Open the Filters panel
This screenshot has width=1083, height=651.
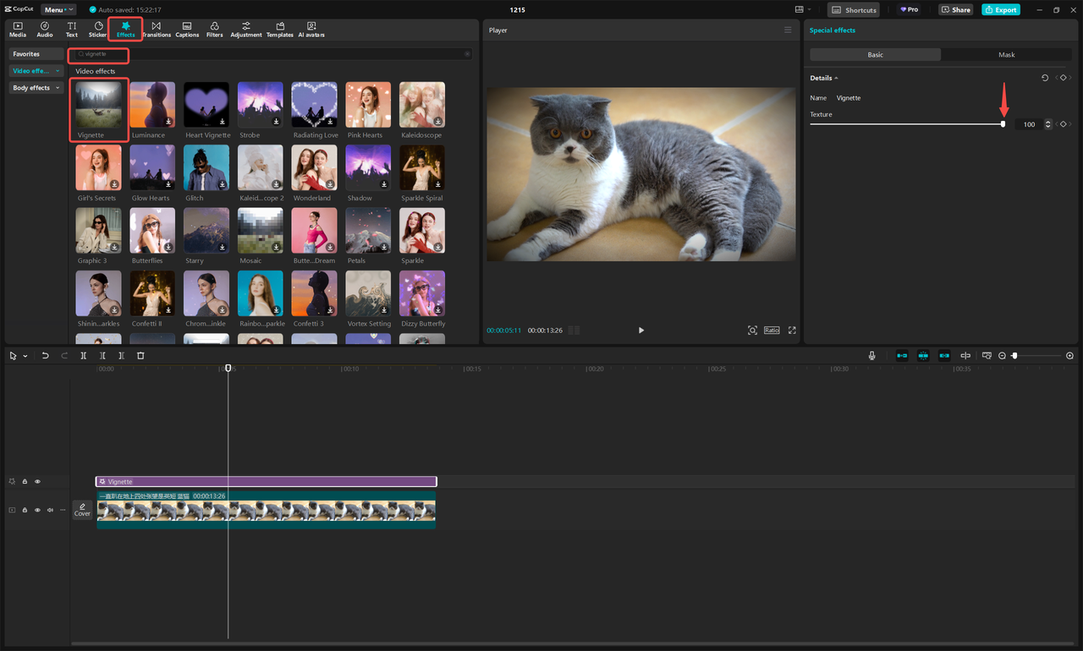pos(214,28)
